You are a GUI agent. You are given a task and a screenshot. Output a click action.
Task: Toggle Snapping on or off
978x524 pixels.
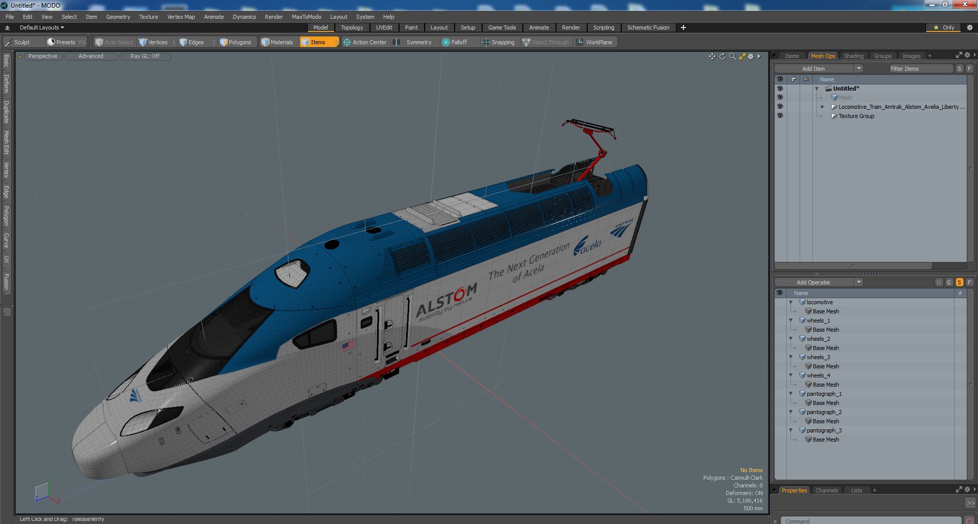click(x=498, y=42)
